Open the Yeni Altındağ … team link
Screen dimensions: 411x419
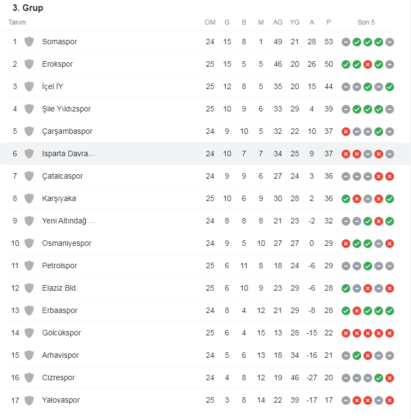coord(69,221)
